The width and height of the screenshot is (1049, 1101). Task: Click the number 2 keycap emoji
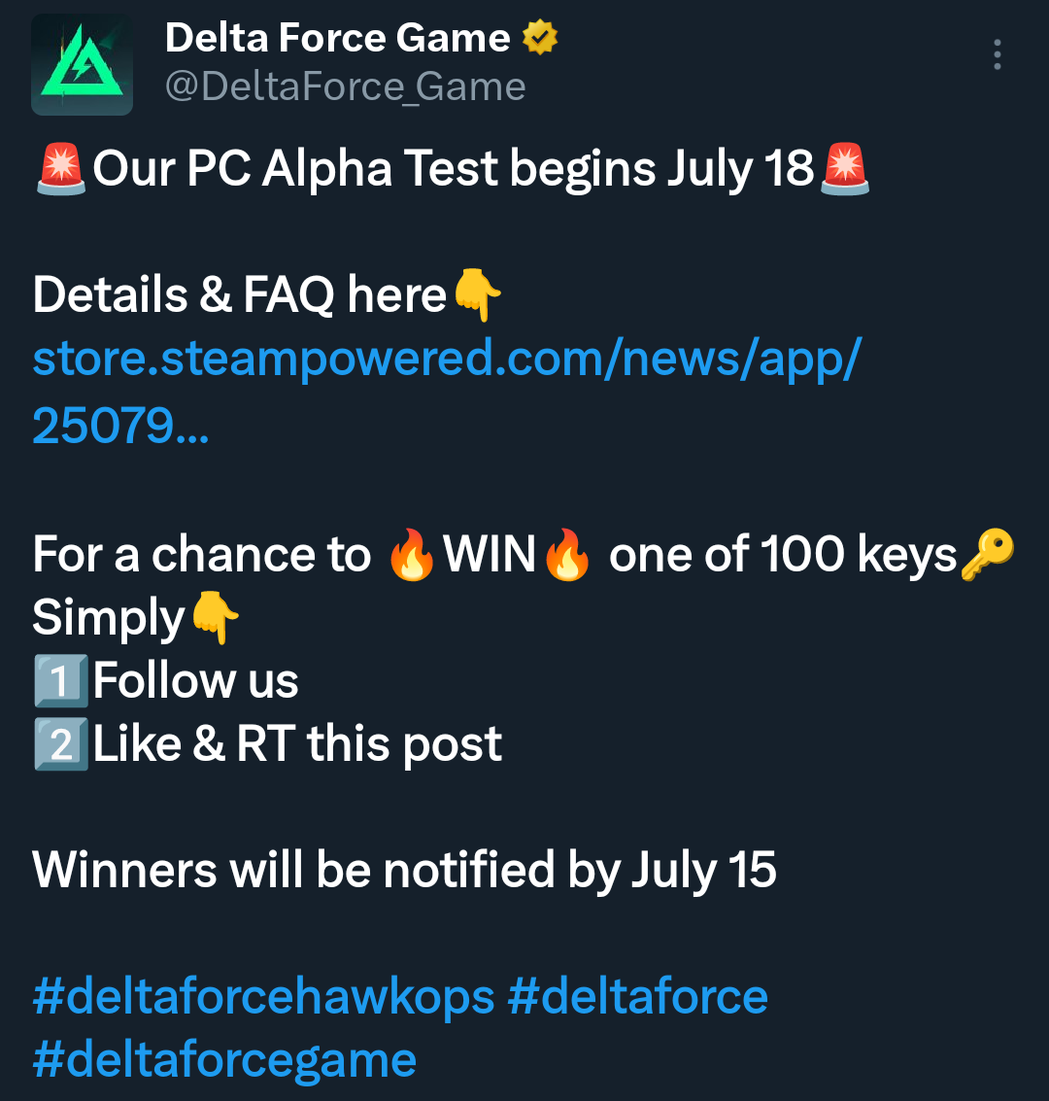61,743
